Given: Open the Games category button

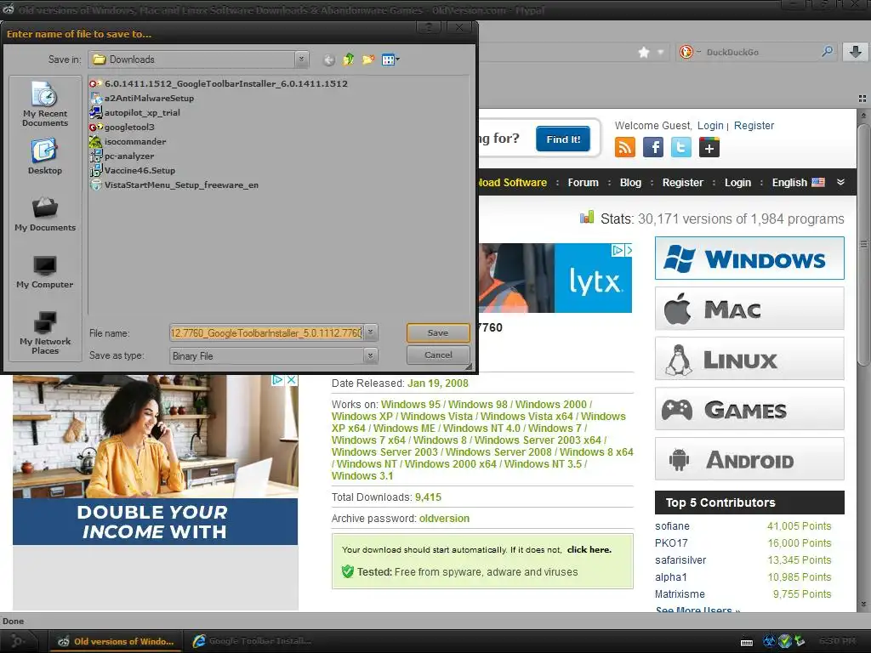Looking at the screenshot, I should coord(749,409).
